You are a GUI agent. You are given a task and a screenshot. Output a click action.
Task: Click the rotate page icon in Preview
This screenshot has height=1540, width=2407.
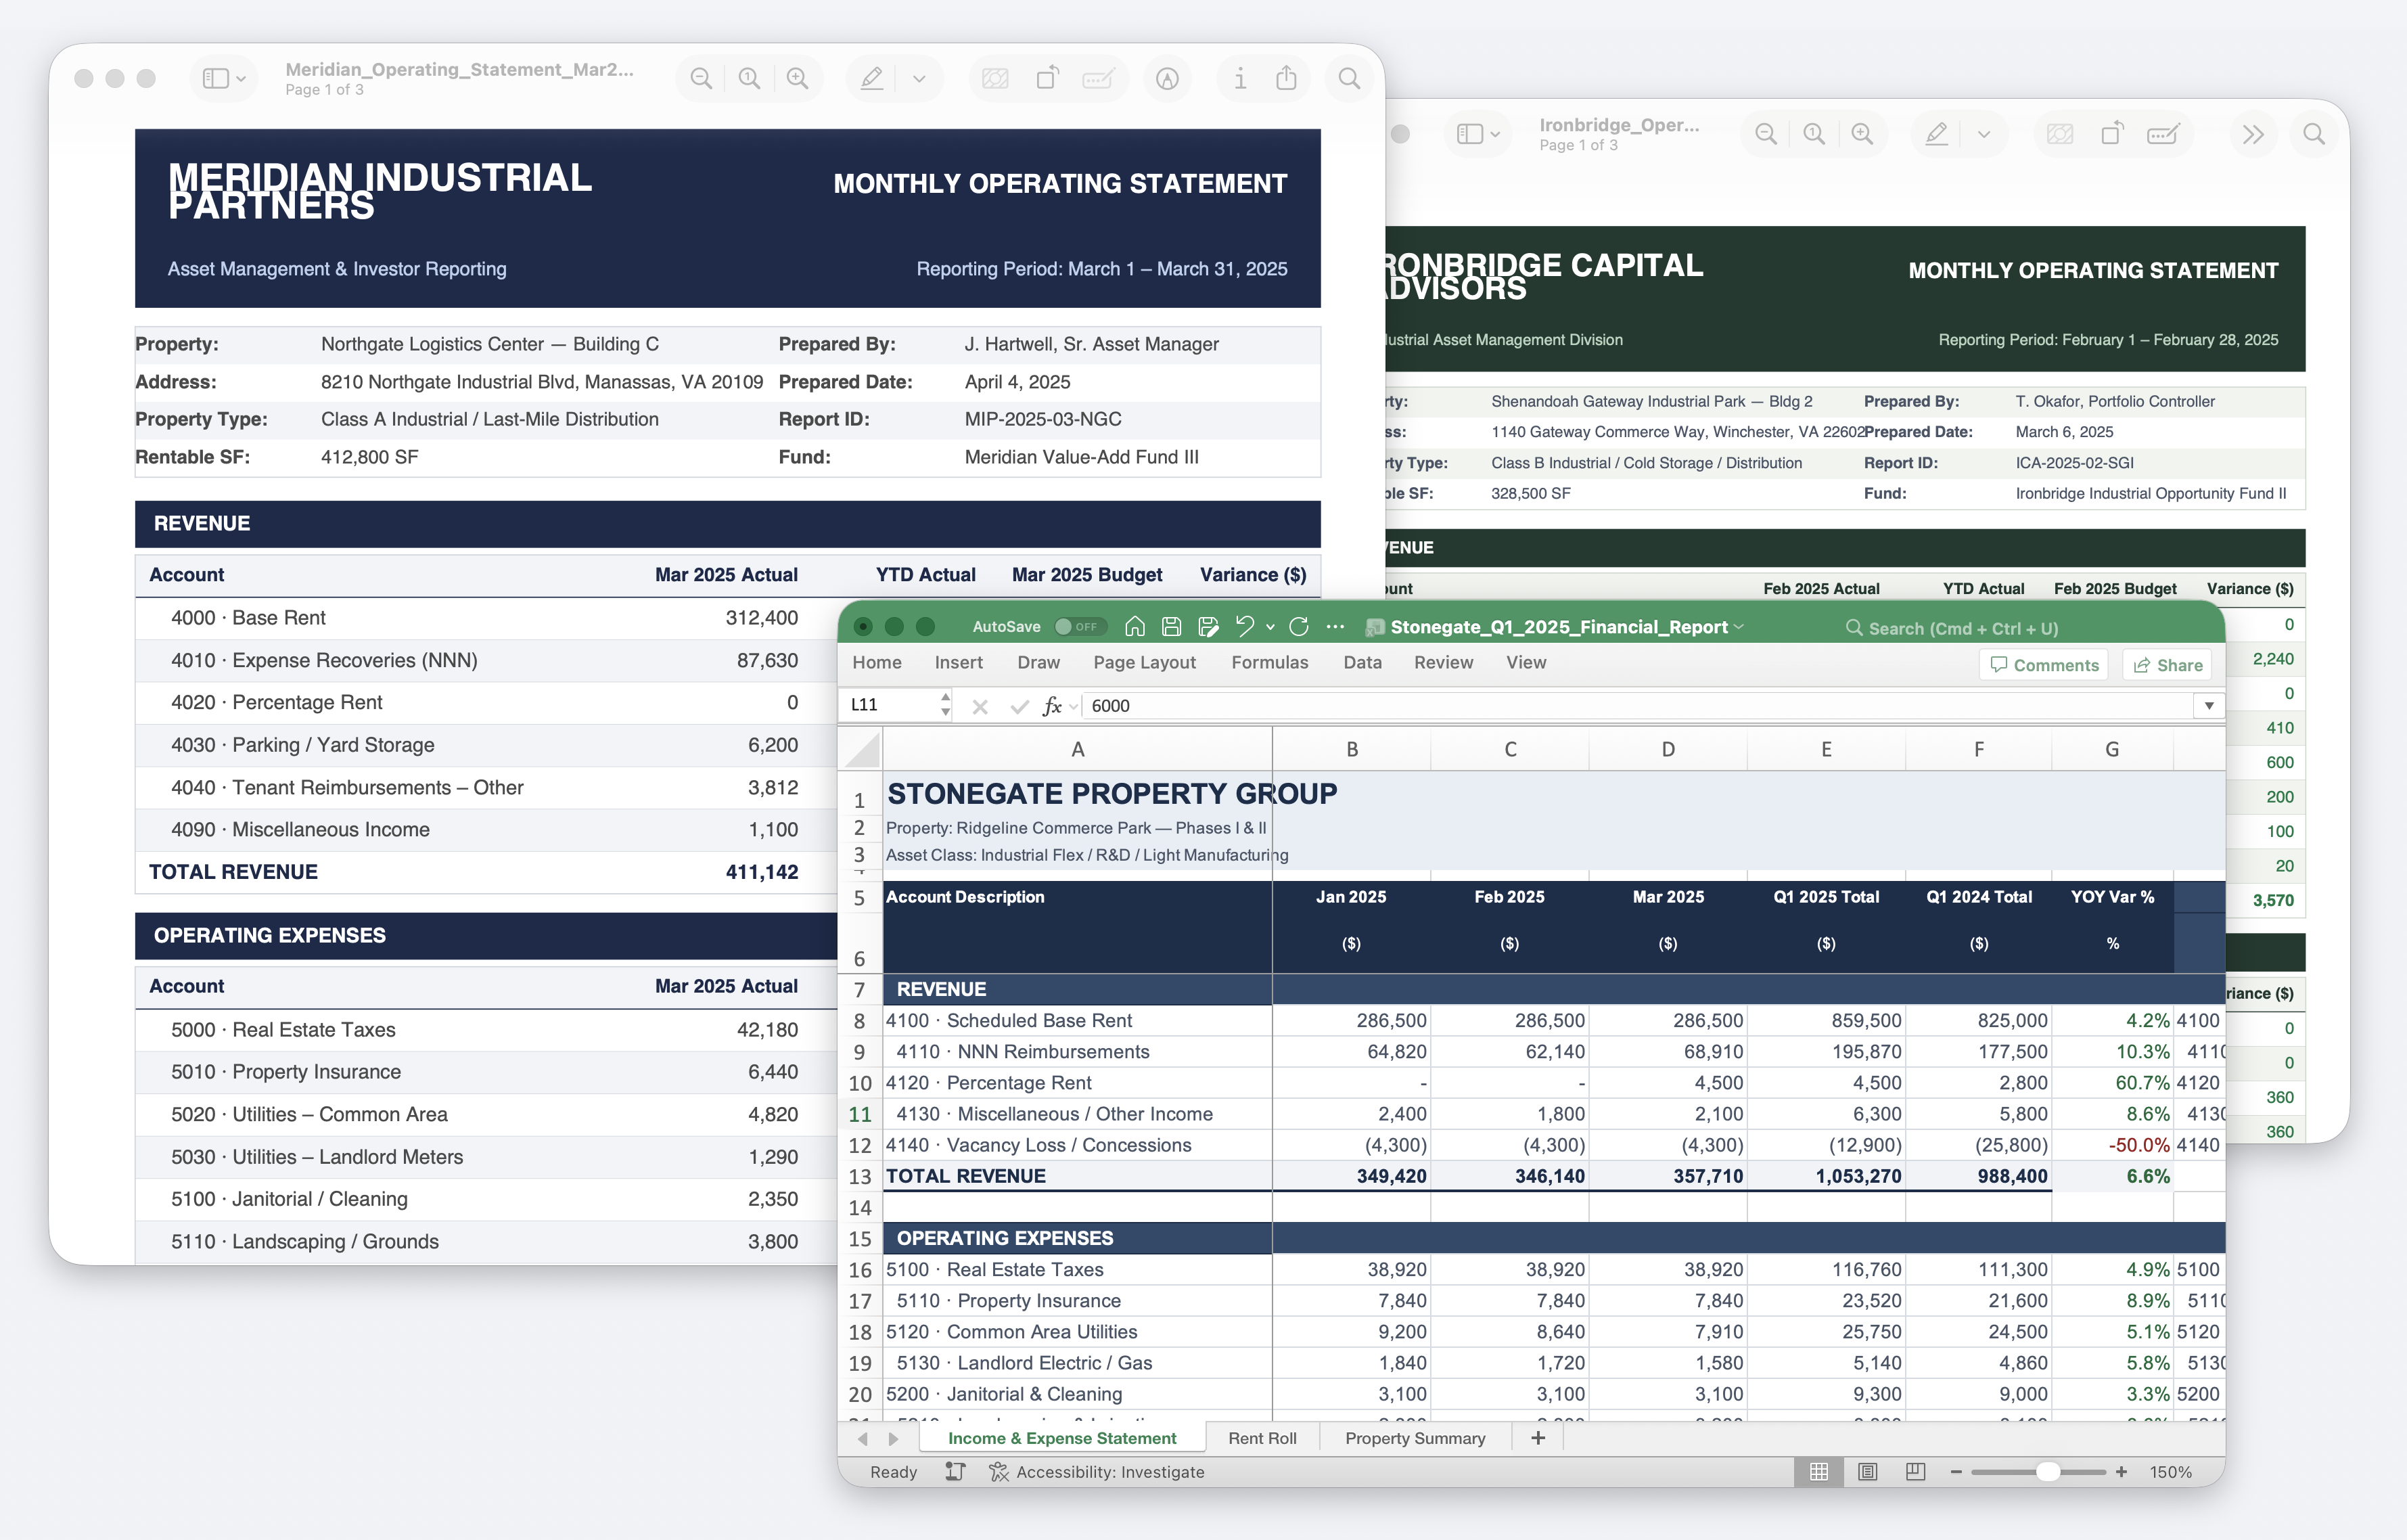click(x=1047, y=78)
